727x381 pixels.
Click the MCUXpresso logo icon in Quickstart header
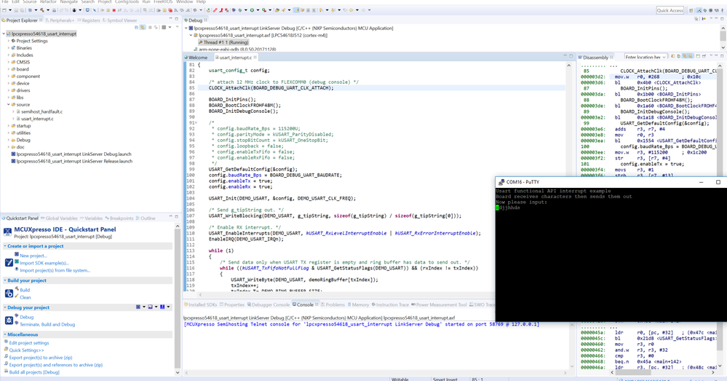[8, 232]
